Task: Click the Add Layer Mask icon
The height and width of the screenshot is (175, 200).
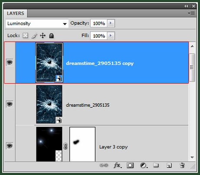Action: (130, 165)
